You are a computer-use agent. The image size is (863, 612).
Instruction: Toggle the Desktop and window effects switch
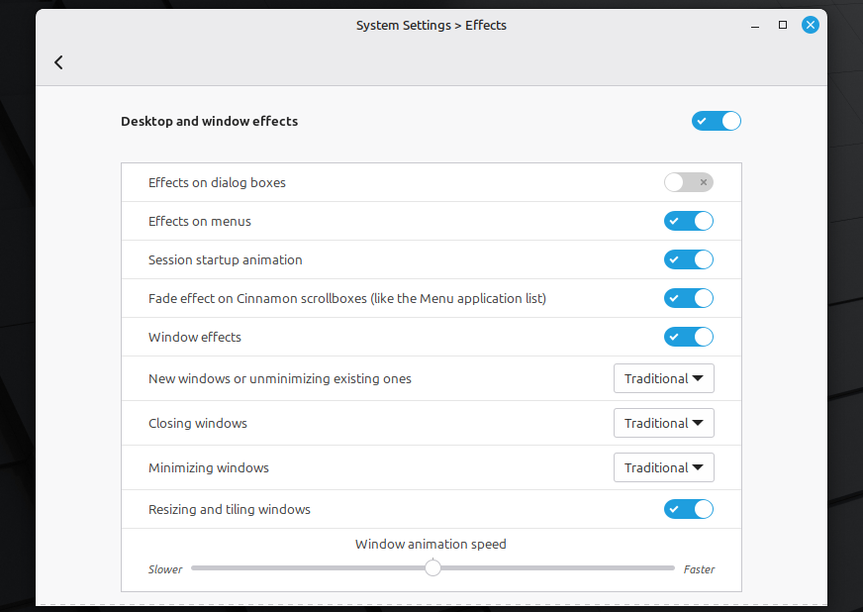tap(717, 121)
